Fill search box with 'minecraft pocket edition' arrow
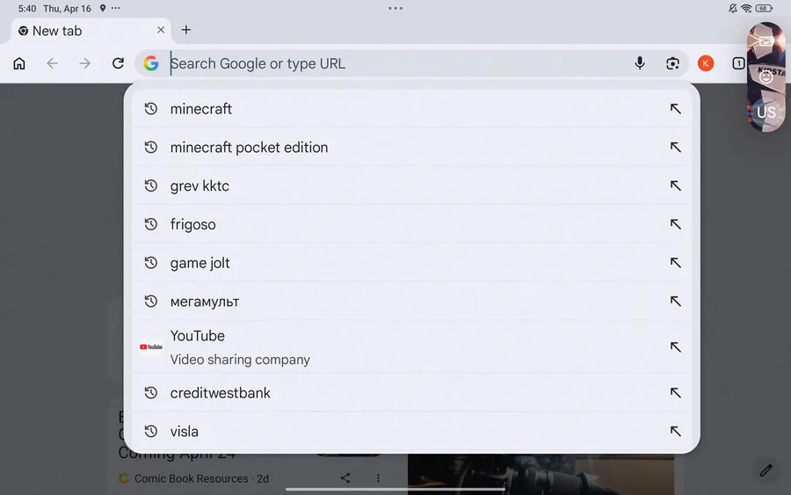 coord(675,148)
